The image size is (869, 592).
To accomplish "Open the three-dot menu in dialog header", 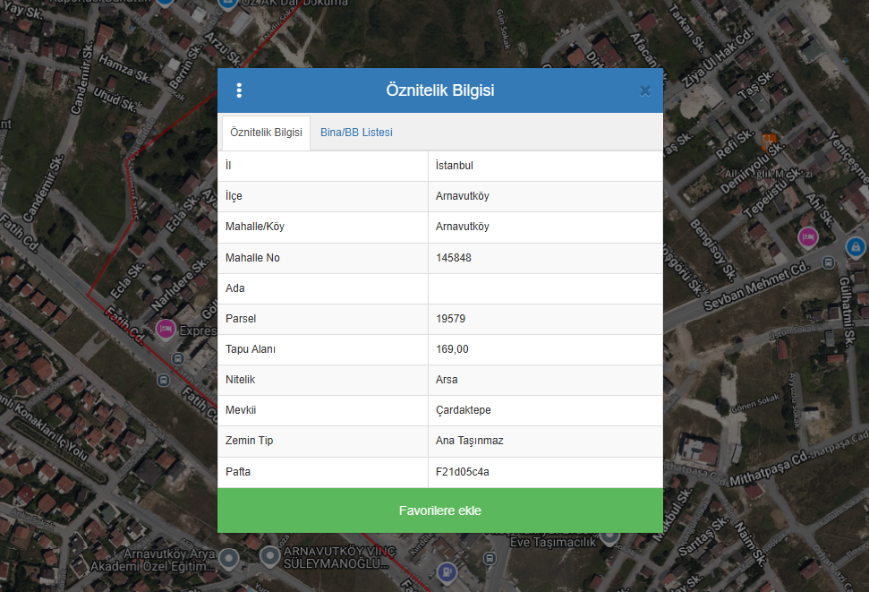I will click(x=239, y=90).
